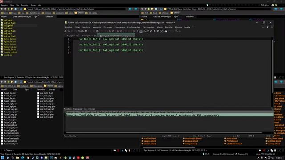Open the Arquivo menu in Notepad++
This screenshot has height=160, width=285.
click(68, 27)
